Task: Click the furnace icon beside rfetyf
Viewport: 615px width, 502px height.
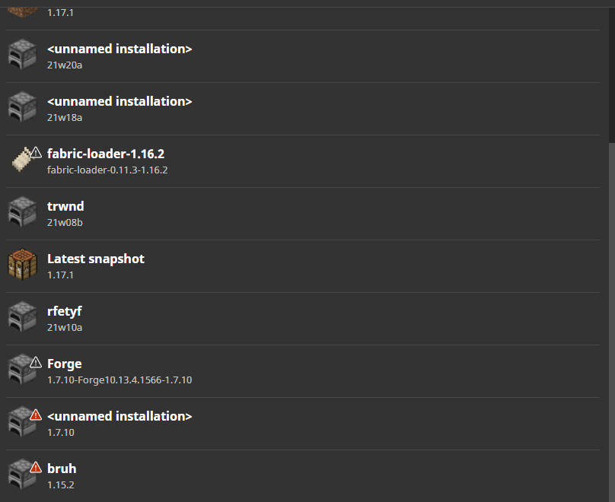Action: (x=23, y=318)
